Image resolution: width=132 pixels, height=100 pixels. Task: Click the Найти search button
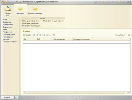tap(47, 35)
